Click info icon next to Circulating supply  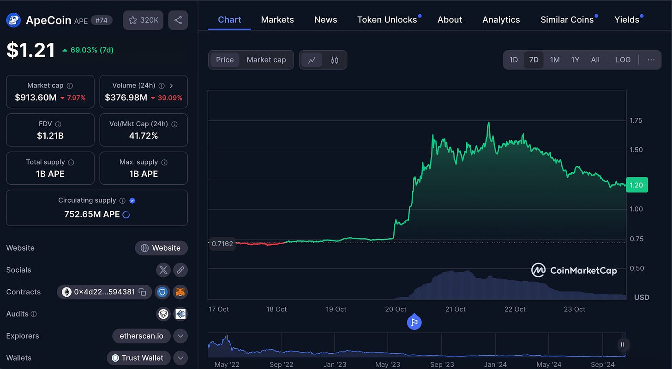[x=122, y=200]
